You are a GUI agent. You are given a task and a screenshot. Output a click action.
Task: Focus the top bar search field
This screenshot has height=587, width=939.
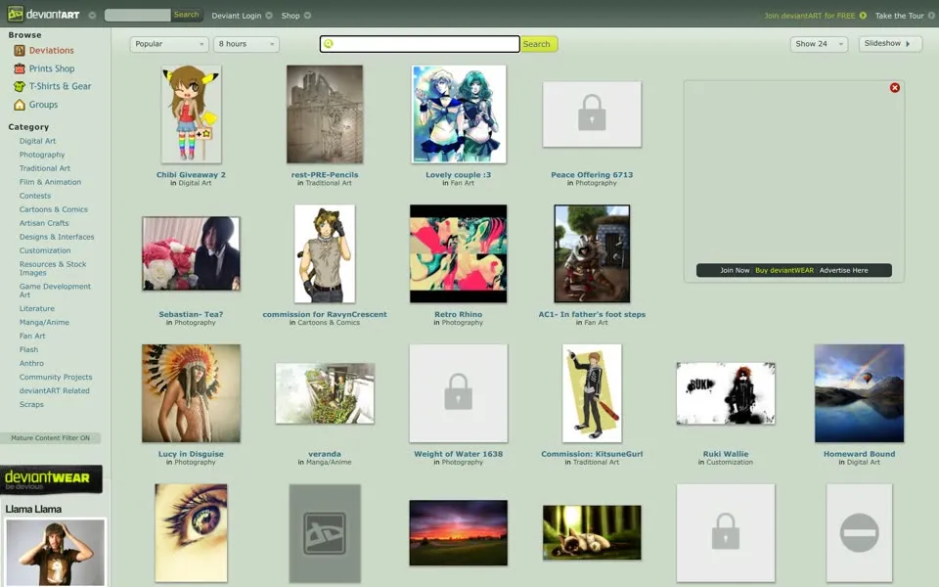point(138,15)
